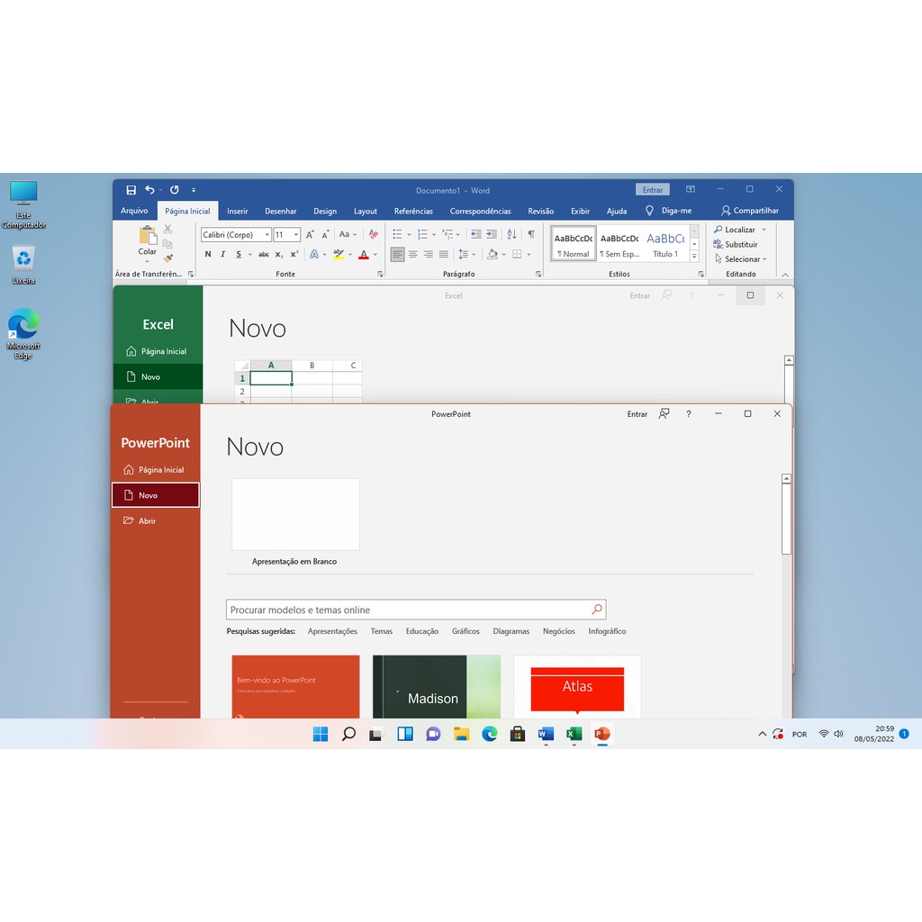The width and height of the screenshot is (922, 922).
Task: Apply superscript with the x² icon
Action: (x=294, y=254)
